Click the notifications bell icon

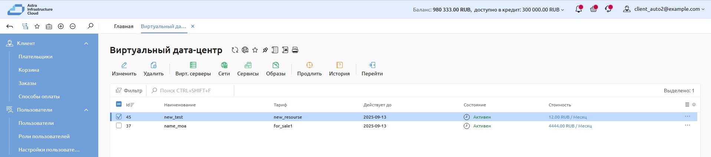pos(578,9)
